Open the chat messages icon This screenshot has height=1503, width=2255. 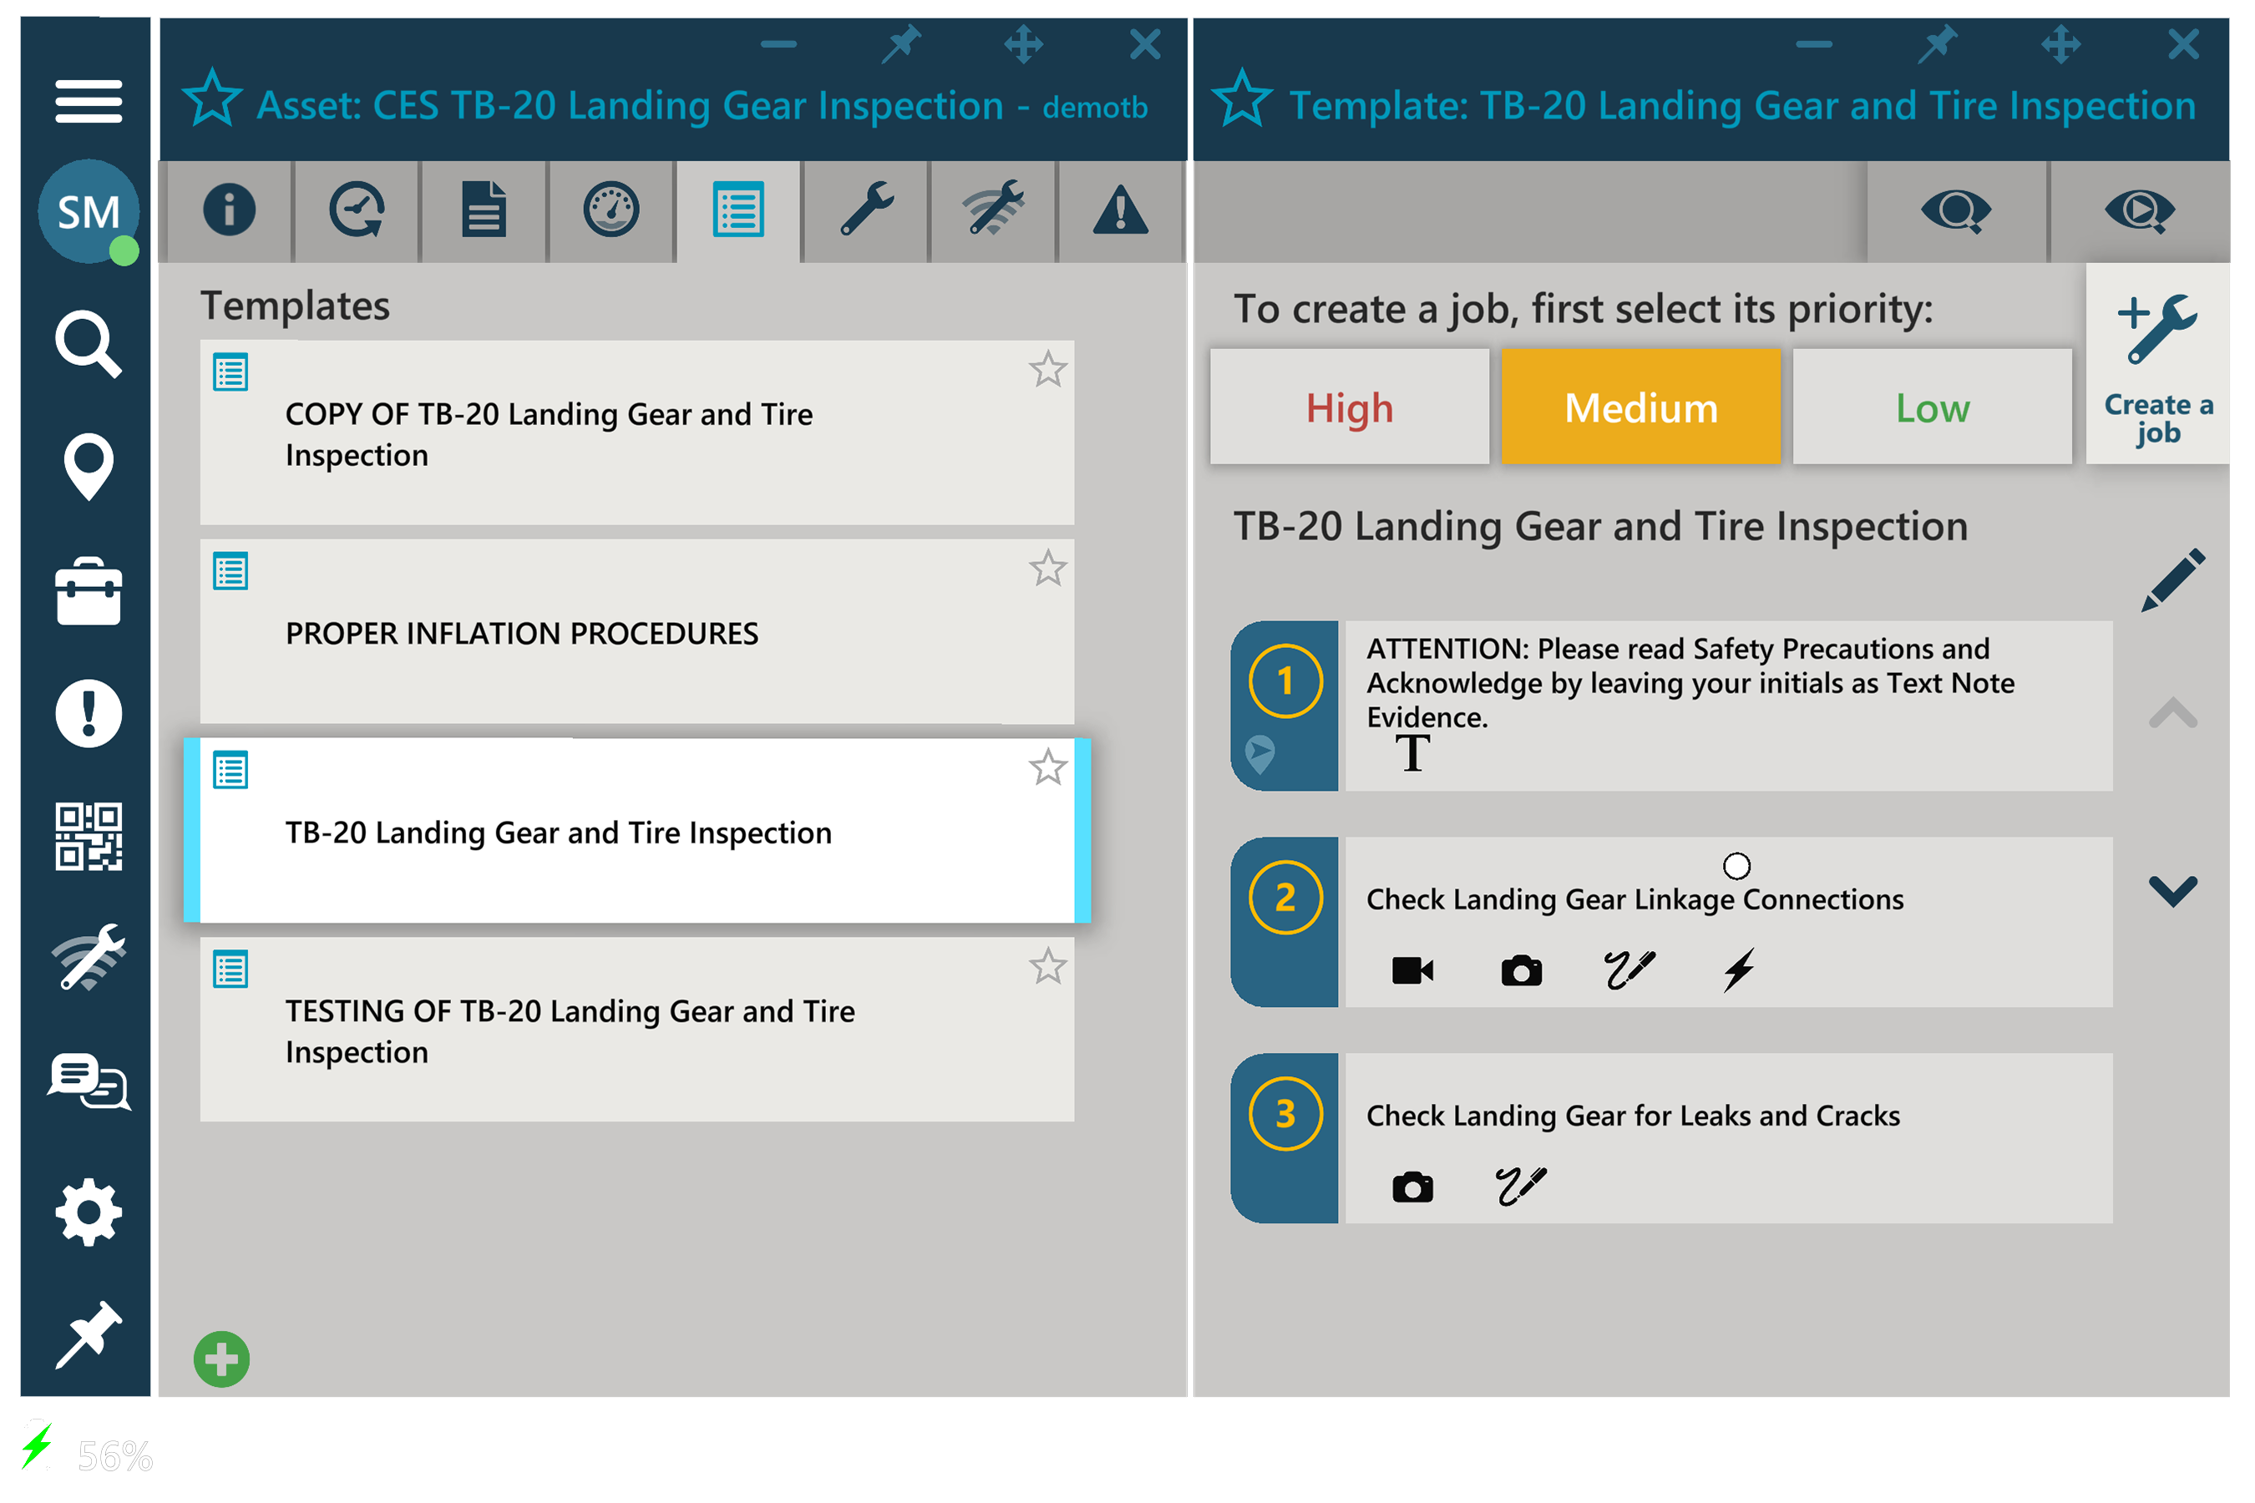click(x=89, y=1081)
